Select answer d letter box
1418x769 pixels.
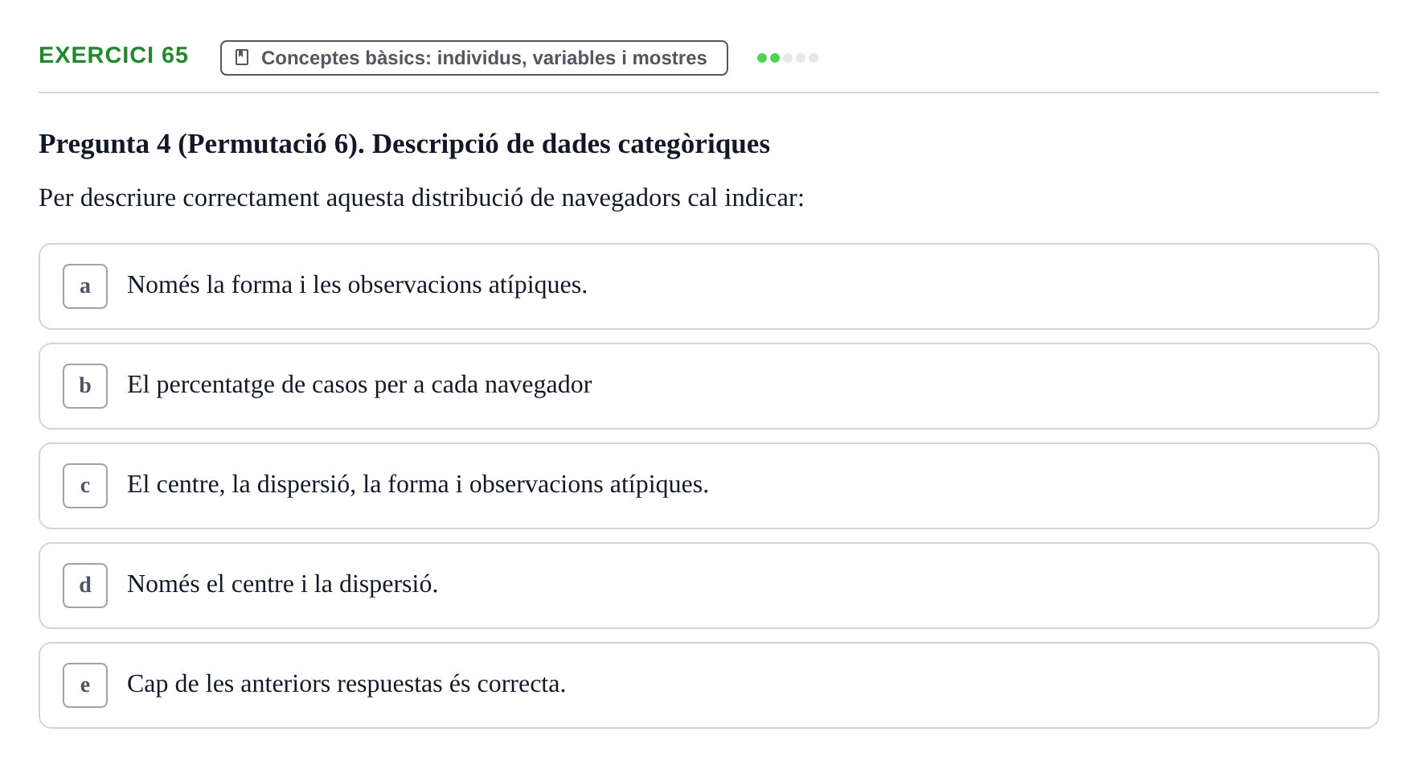tap(85, 586)
